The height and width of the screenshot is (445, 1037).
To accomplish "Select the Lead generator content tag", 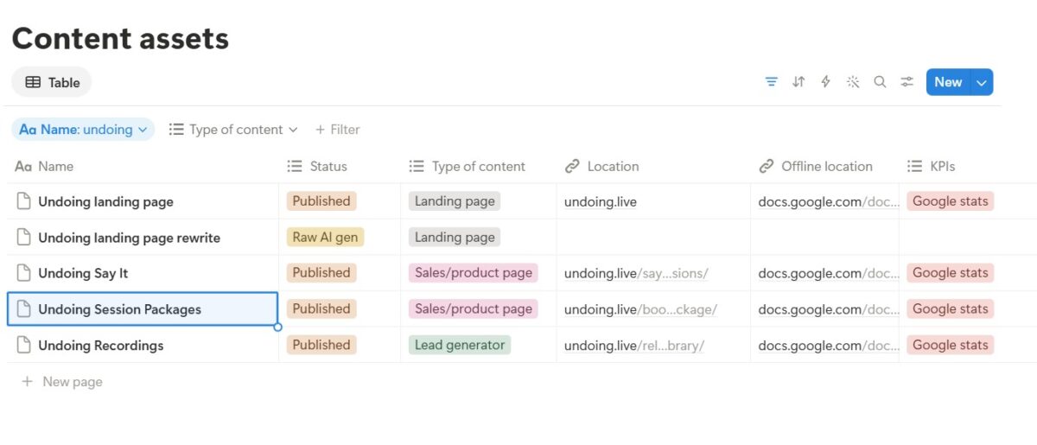I will point(460,345).
